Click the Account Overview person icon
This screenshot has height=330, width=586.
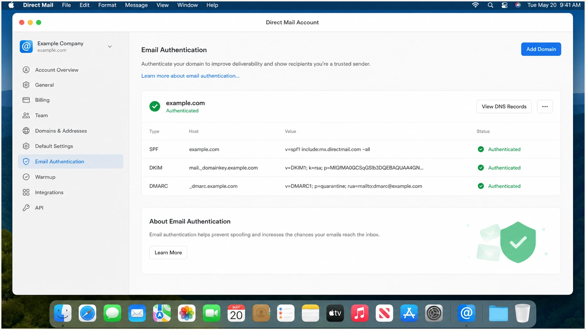(26, 70)
